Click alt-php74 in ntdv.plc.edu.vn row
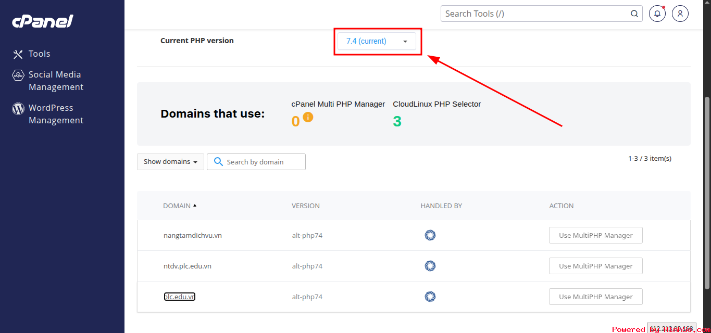This screenshot has width=711, height=333. point(307,266)
